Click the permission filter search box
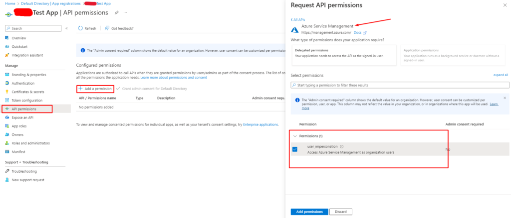The height and width of the screenshot is (218, 511). pos(400,85)
